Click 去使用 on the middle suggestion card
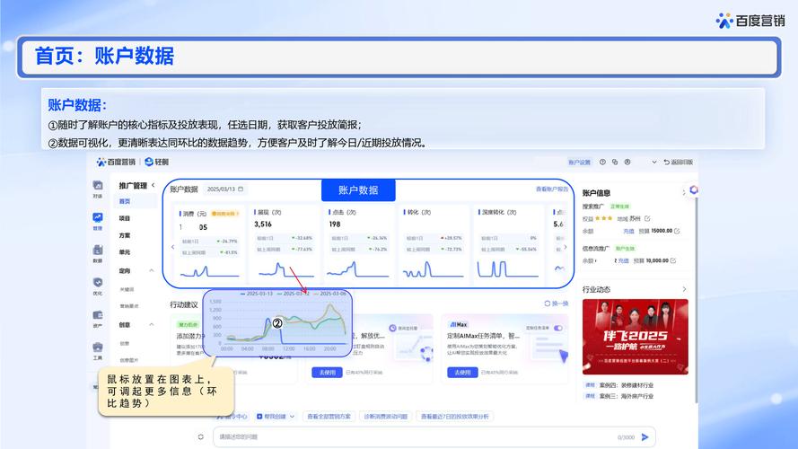 [x=327, y=373]
